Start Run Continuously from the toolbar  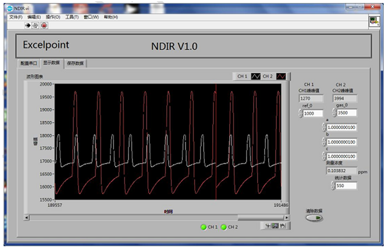point(35,25)
